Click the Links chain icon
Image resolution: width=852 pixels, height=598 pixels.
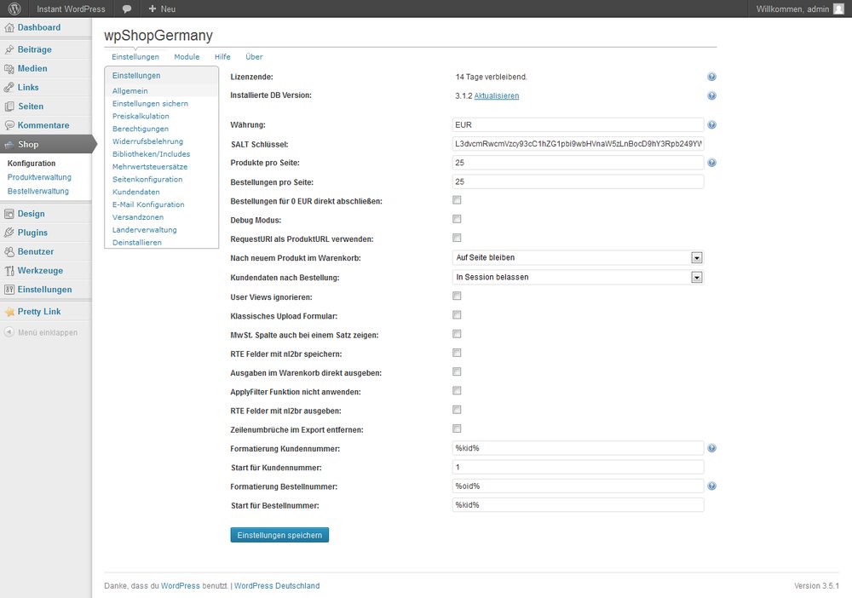[x=9, y=88]
